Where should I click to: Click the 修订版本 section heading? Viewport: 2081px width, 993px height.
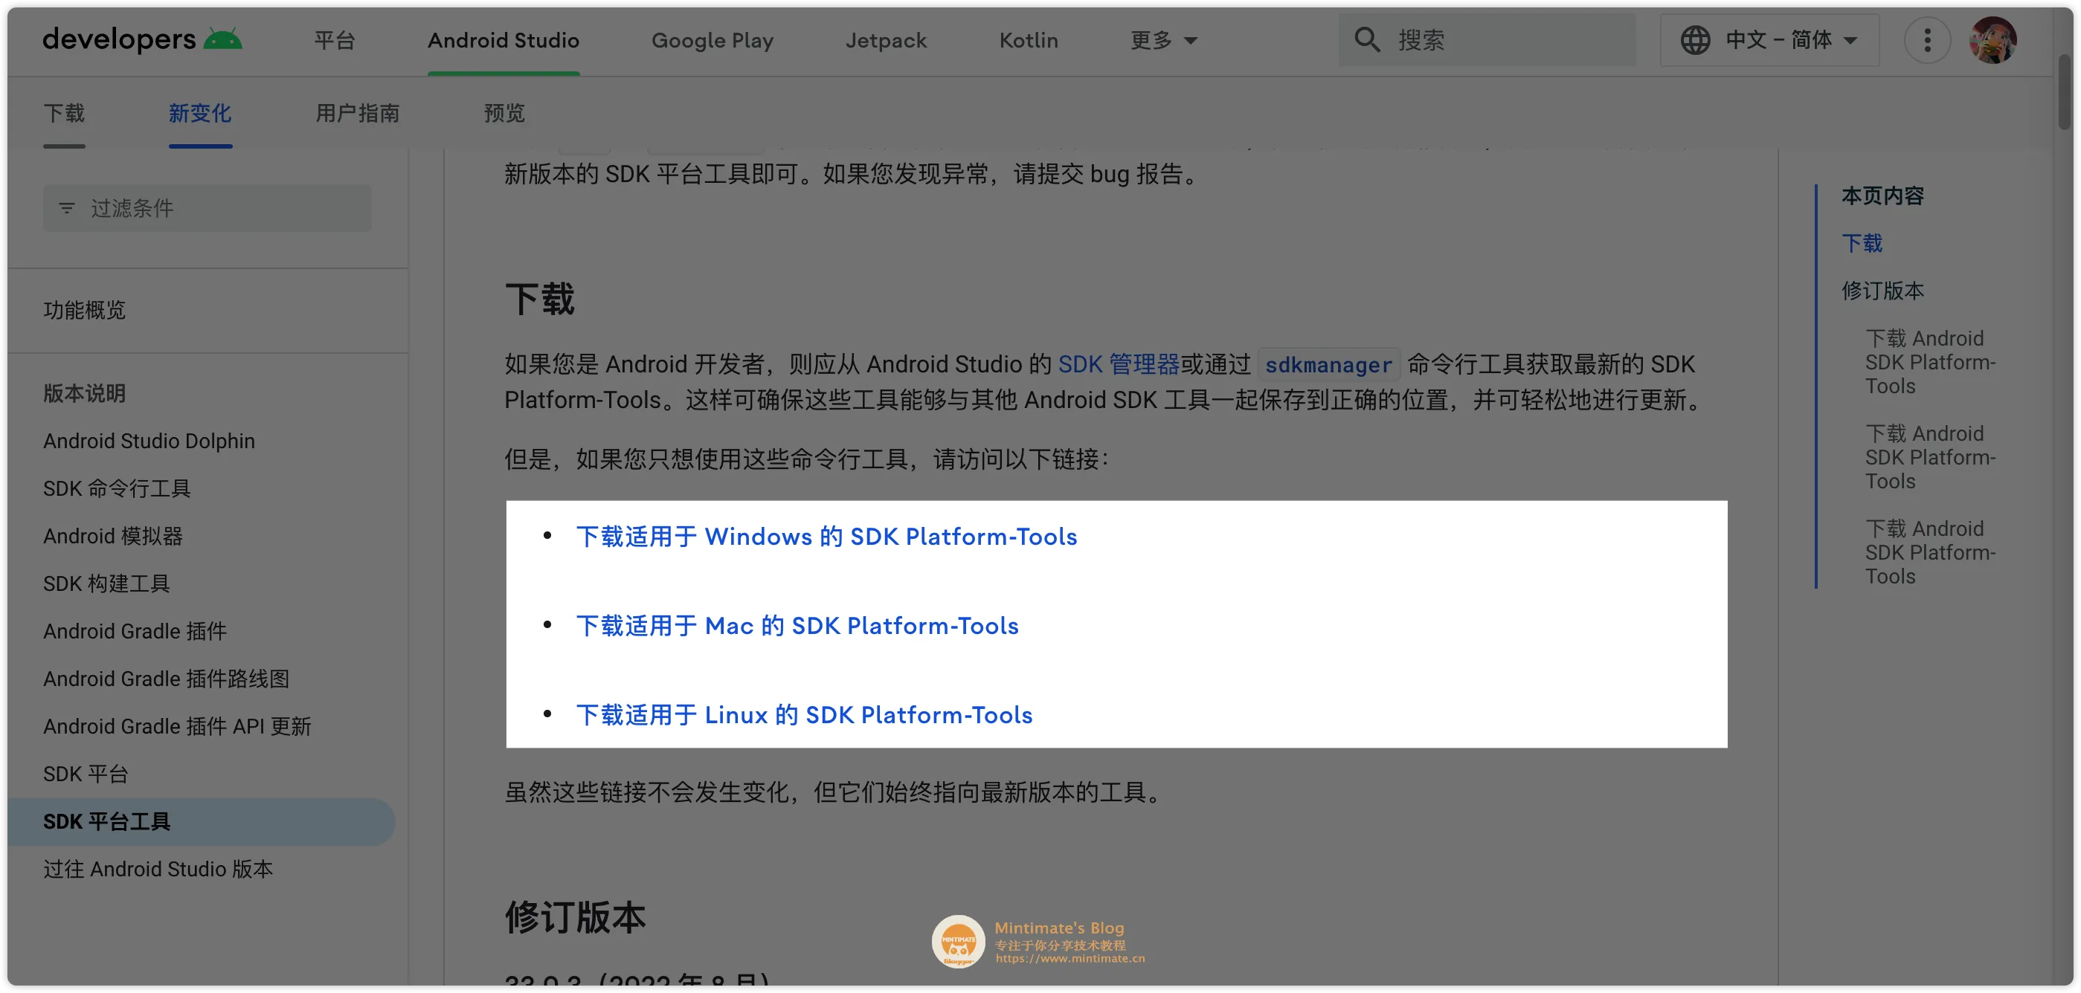(x=574, y=918)
